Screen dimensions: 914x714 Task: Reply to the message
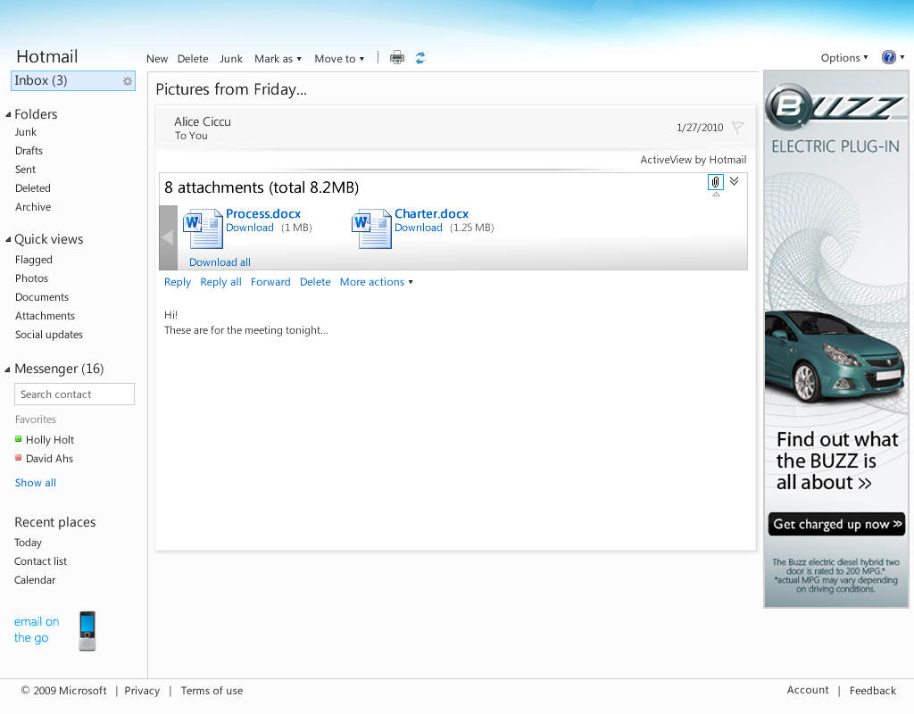coord(178,282)
